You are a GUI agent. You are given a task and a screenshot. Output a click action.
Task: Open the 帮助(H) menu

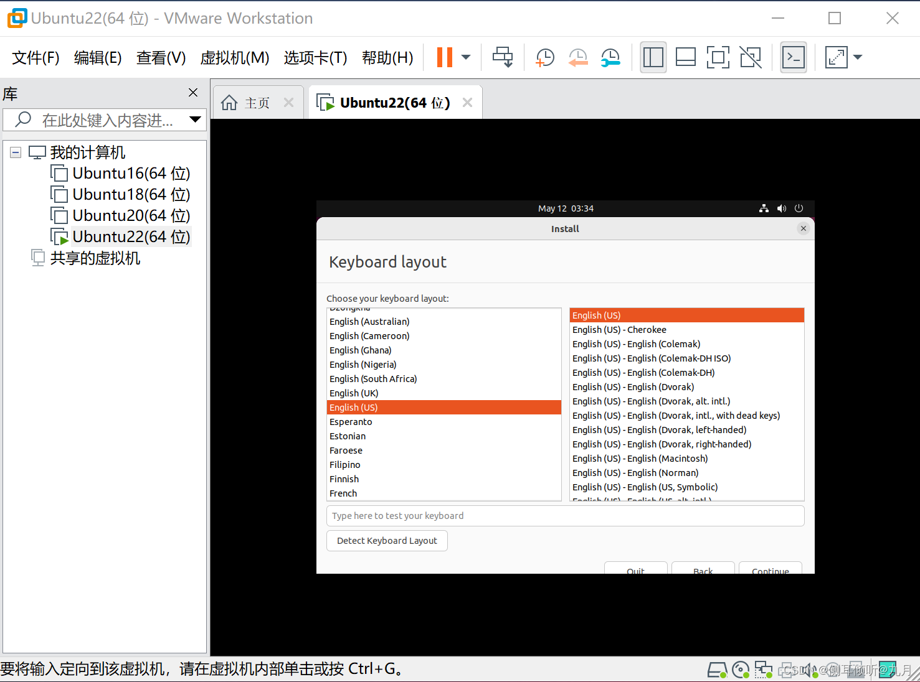(387, 58)
